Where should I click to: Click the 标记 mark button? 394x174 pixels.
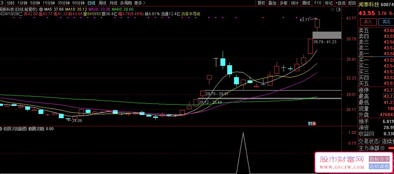tap(329, 3)
